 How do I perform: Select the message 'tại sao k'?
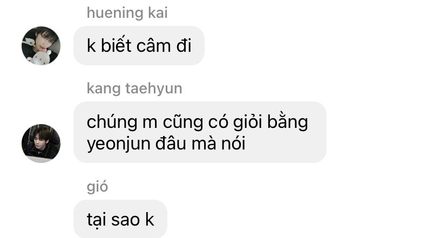click(120, 219)
